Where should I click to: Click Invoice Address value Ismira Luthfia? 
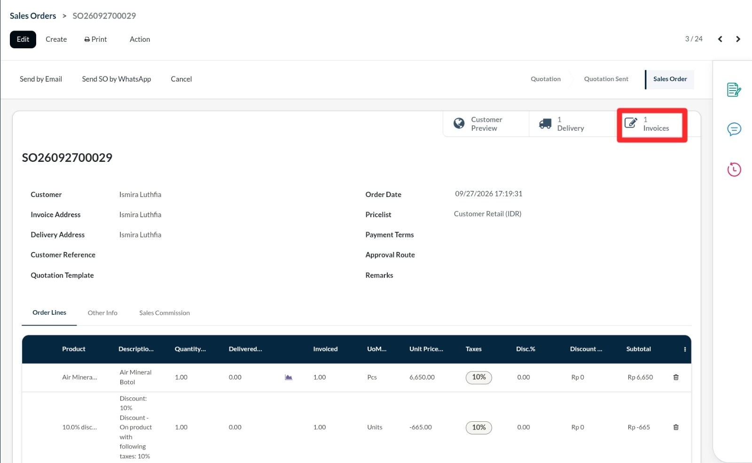click(x=140, y=214)
